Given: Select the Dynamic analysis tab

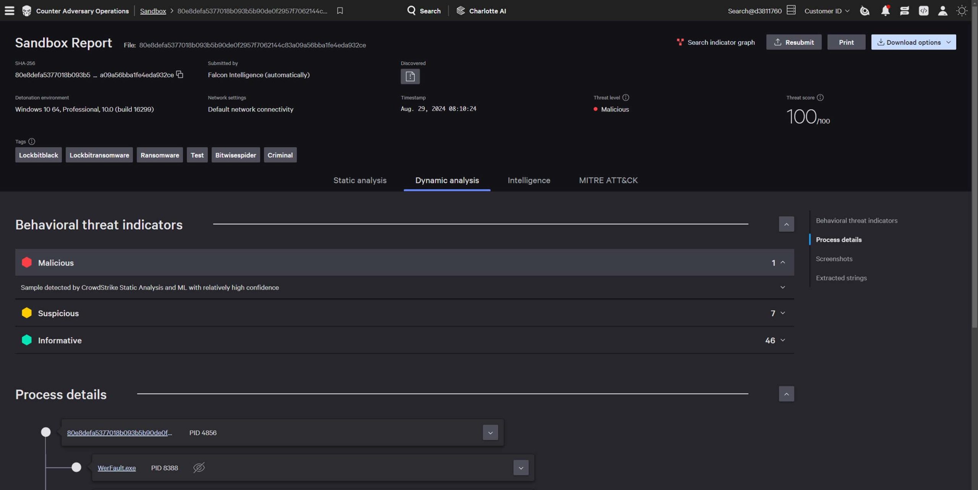Looking at the screenshot, I should point(447,180).
